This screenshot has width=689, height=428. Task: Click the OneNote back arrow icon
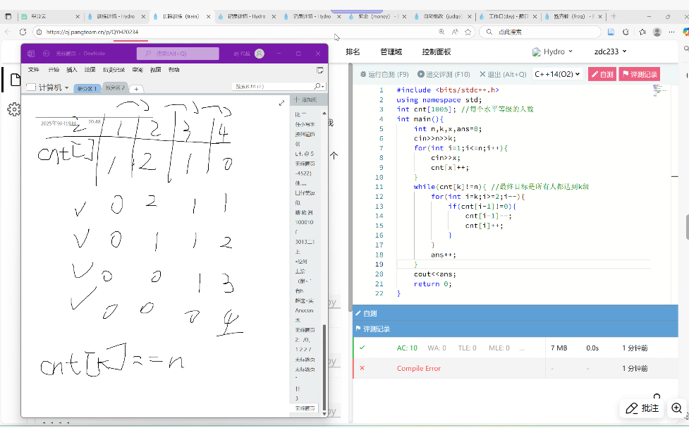pyautogui.click(x=47, y=54)
